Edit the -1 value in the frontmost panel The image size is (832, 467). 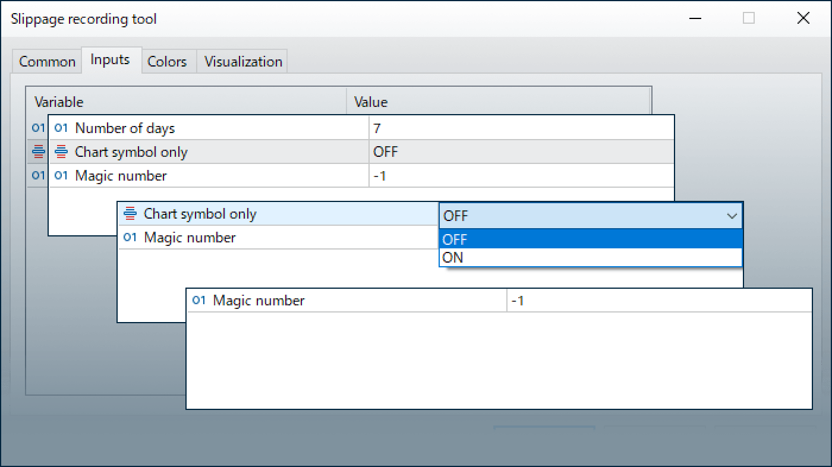click(x=660, y=301)
